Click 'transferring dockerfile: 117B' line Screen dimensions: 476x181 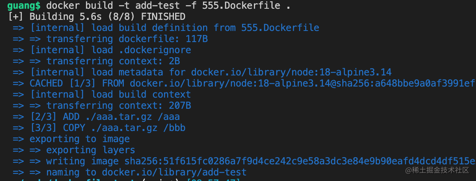[x=110, y=39]
